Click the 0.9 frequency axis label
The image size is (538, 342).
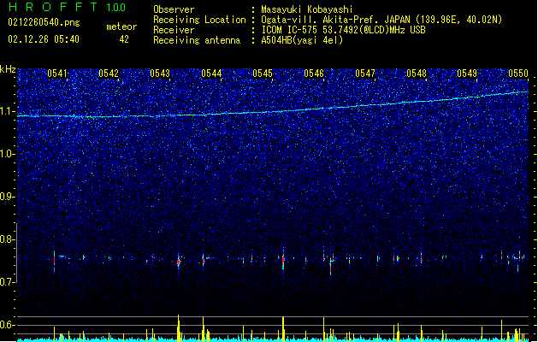pyautogui.click(x=8, y=197)
